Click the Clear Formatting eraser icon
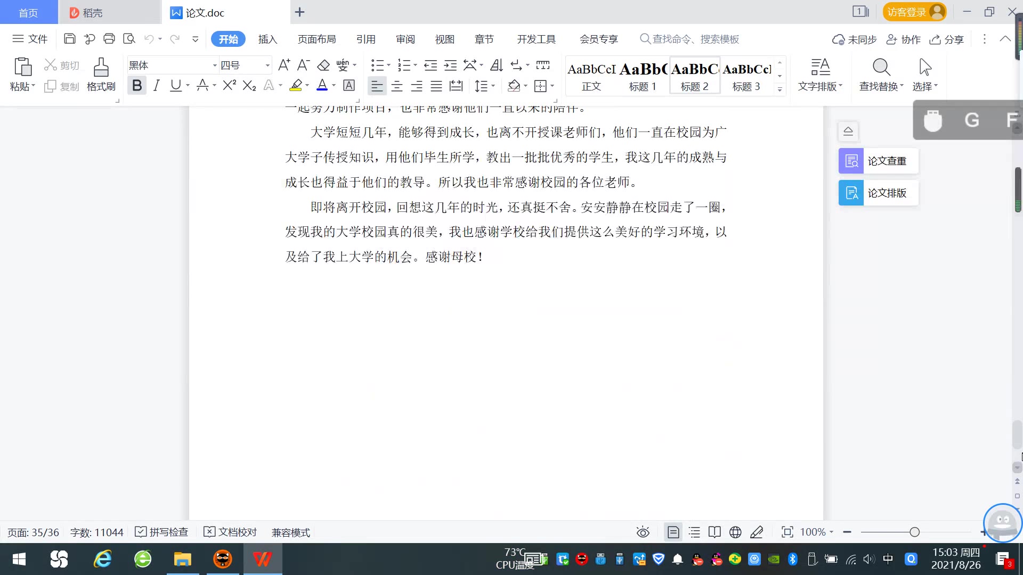 tap(323, 65)
